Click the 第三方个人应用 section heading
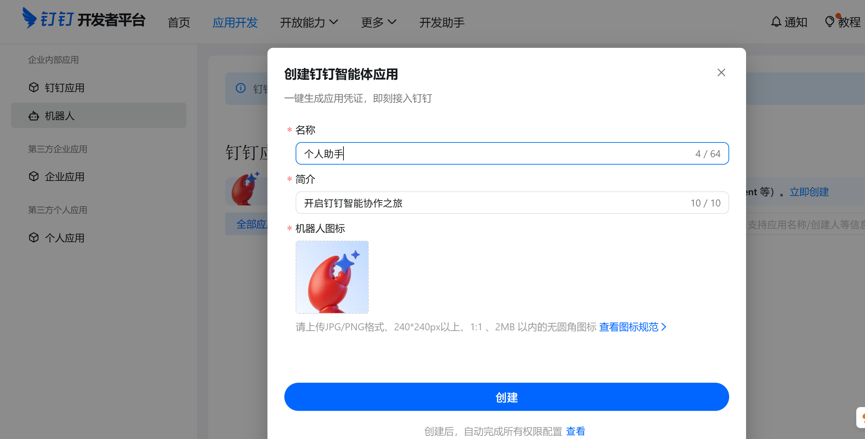The height and width of the screenshot is (439, 865). tap(58, 210)
